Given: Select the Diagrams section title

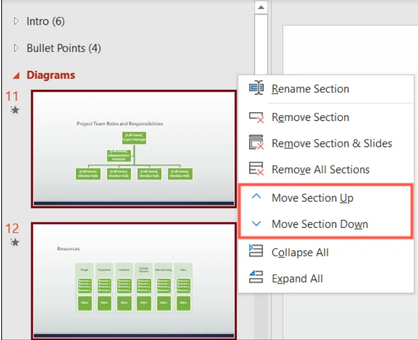Looking at the screenshot, I should click(x=51, y=75).
